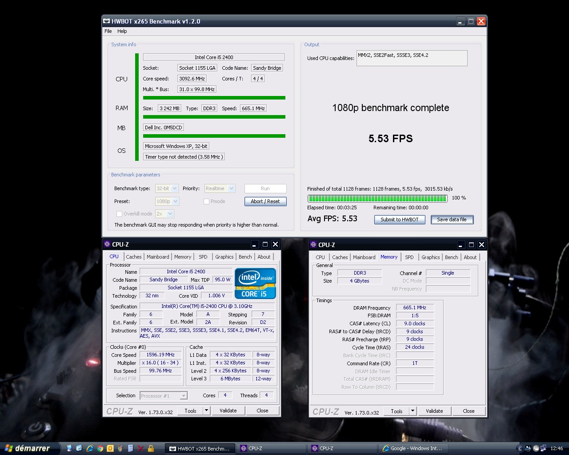
Task: Click the title bar icon of right CPU-Z window
Action: (x=313, y=244)
